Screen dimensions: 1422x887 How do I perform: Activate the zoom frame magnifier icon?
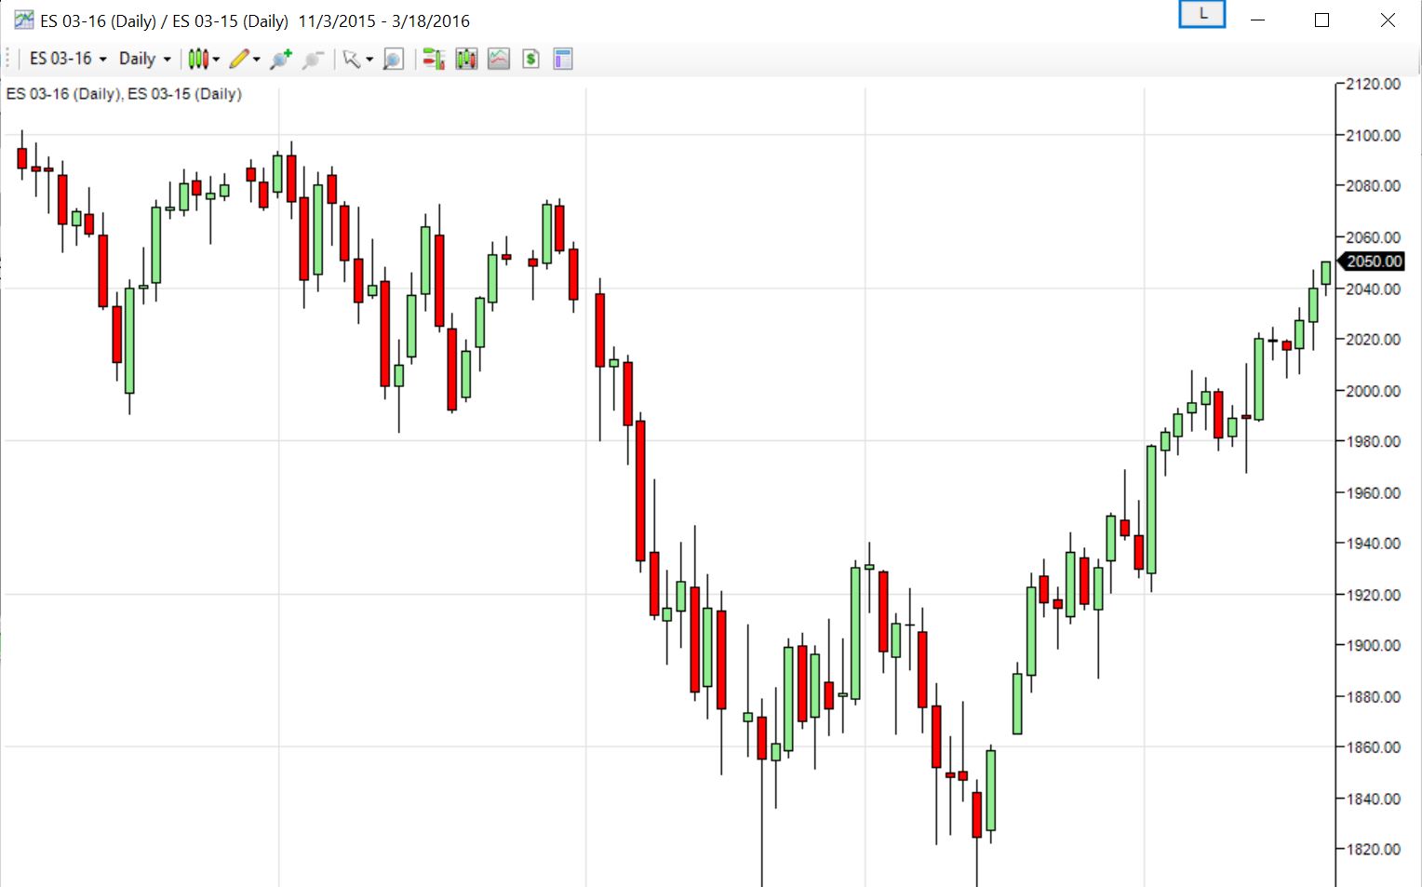pos(394,60)
